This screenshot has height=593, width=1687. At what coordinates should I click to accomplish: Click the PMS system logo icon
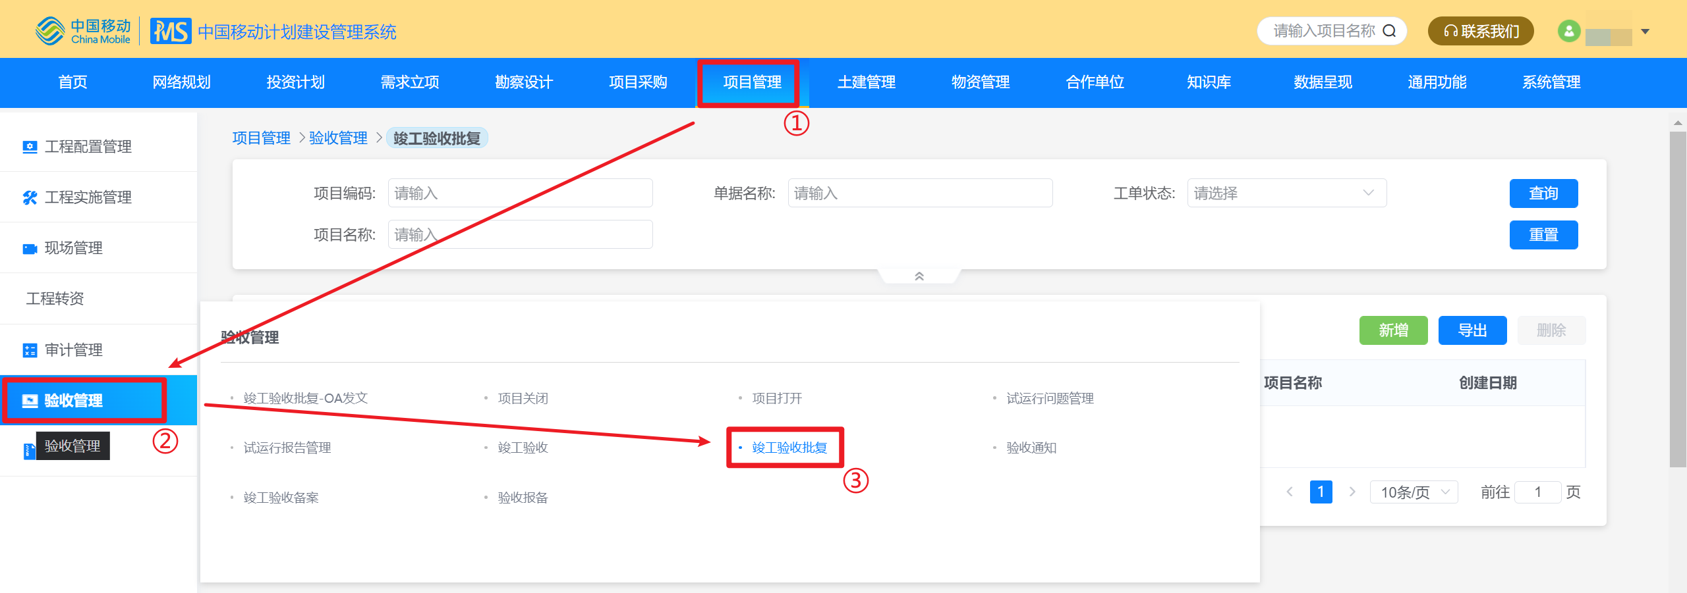pos(171,31)
